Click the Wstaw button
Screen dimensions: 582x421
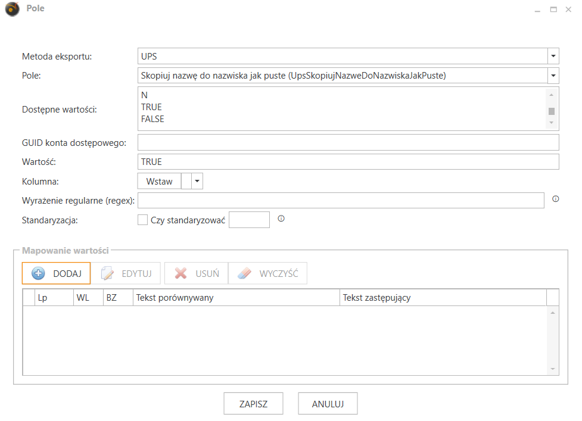159,182
